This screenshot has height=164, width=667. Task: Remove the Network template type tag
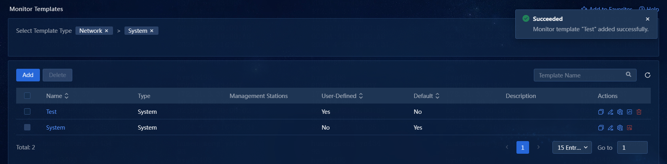[x=106, y=31]
